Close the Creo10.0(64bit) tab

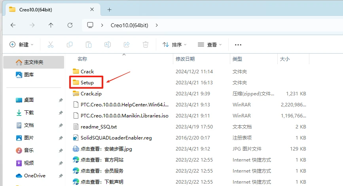pos(92,9)
